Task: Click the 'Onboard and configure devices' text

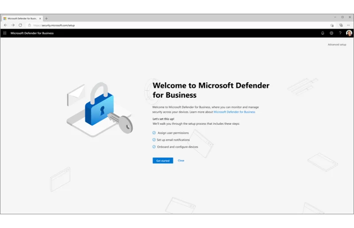Action: pyautogui.click(x=177, y=147)
